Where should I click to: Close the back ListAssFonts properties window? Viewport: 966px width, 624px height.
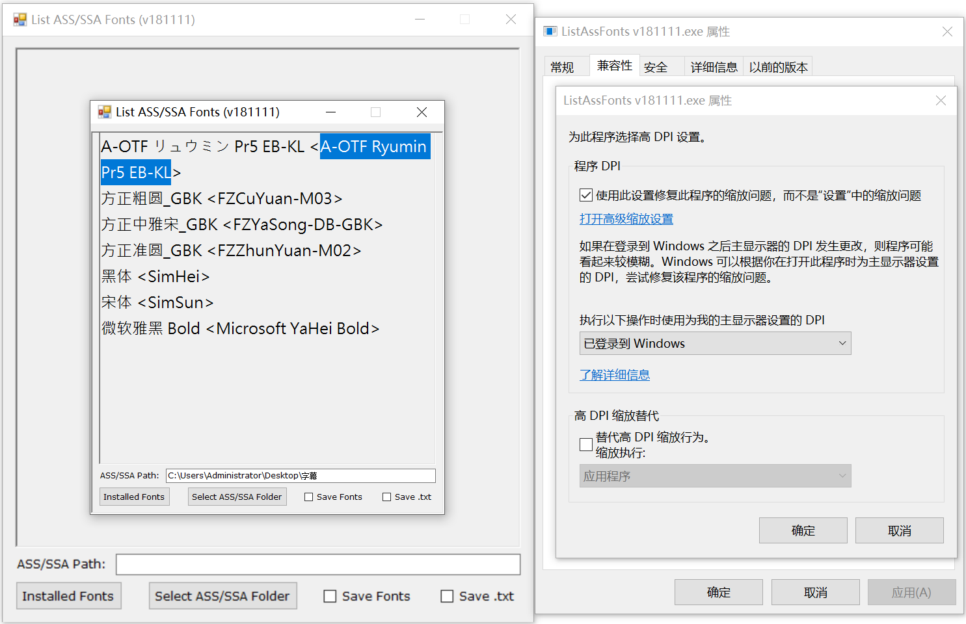coord(947,31)
